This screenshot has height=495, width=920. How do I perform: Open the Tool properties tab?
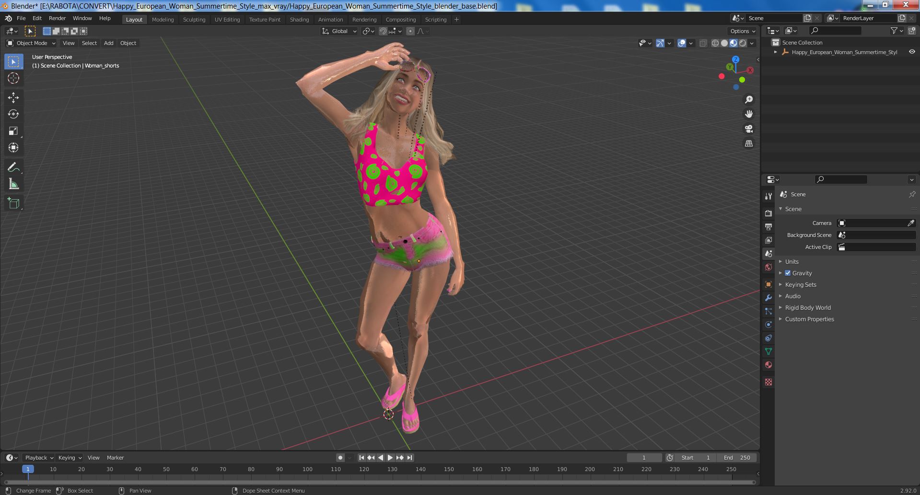pos(769,196)
